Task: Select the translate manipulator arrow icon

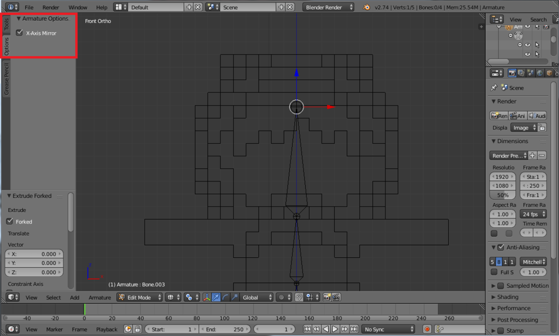Action: click(x=216, y=297)
